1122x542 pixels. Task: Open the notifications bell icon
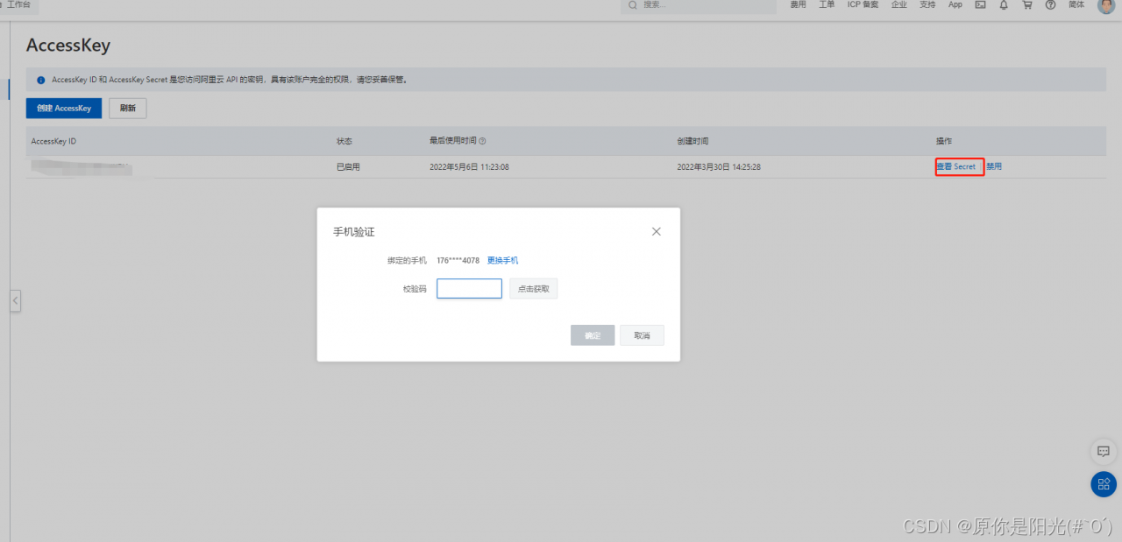tap(1003, 7)
